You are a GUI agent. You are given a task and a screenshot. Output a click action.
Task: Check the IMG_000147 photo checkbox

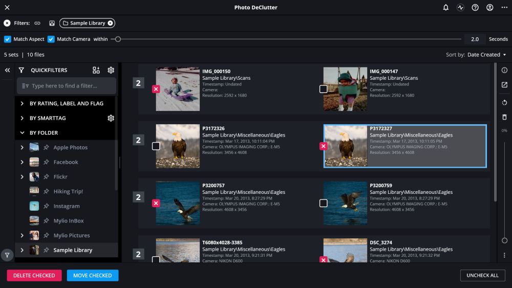tap(323, 89)
